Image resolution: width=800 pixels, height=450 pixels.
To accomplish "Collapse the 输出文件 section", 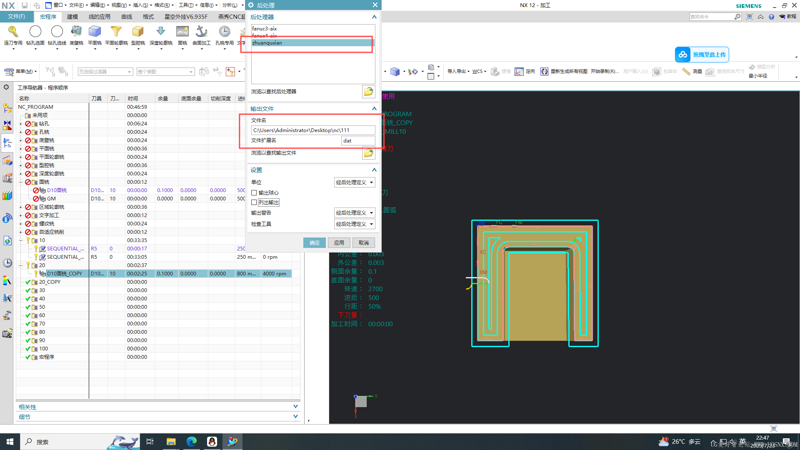I will (x=374, y=109).
